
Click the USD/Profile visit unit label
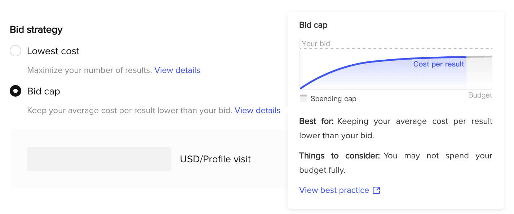coord(215,159)
